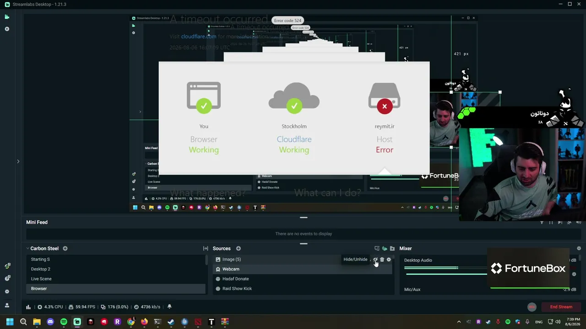Open Spotify from the Windows taskbar
Viewport: 586px width, 329px height.
click(x=64, y=322)
